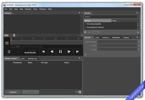Viewport: 145px width, 100px height.
Task: Expand the Encoding Quality presets
Action: [86, 24]
